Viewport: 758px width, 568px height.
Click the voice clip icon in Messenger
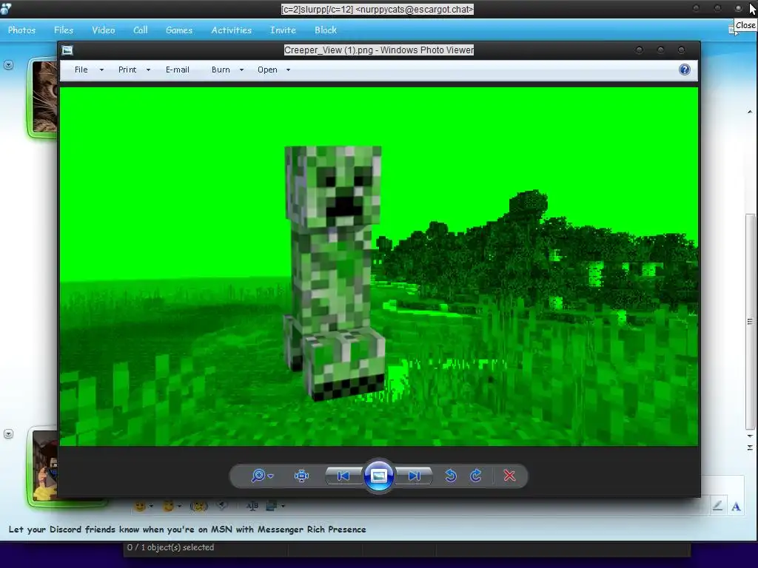222,506
